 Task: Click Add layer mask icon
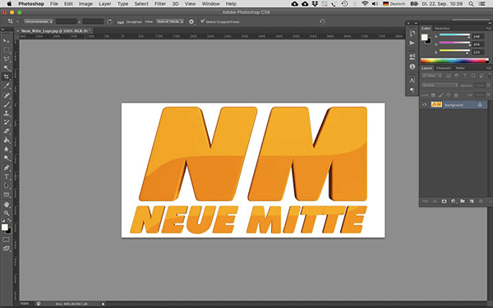pyautogui.click(x=444, y=201)
